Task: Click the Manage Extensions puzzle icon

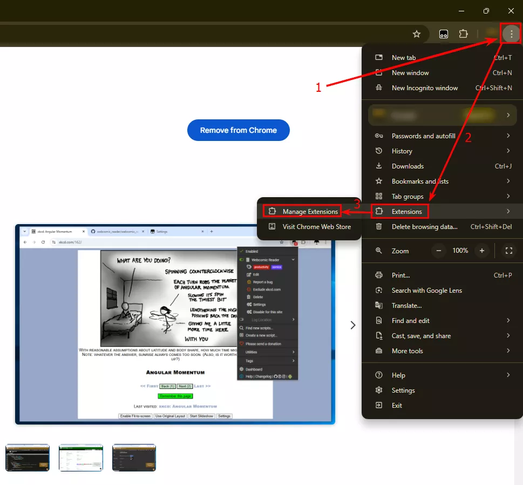Action: (x=272, y=211)
